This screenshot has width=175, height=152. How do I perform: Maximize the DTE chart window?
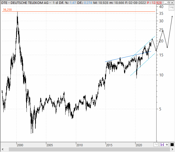pos(169,3)
